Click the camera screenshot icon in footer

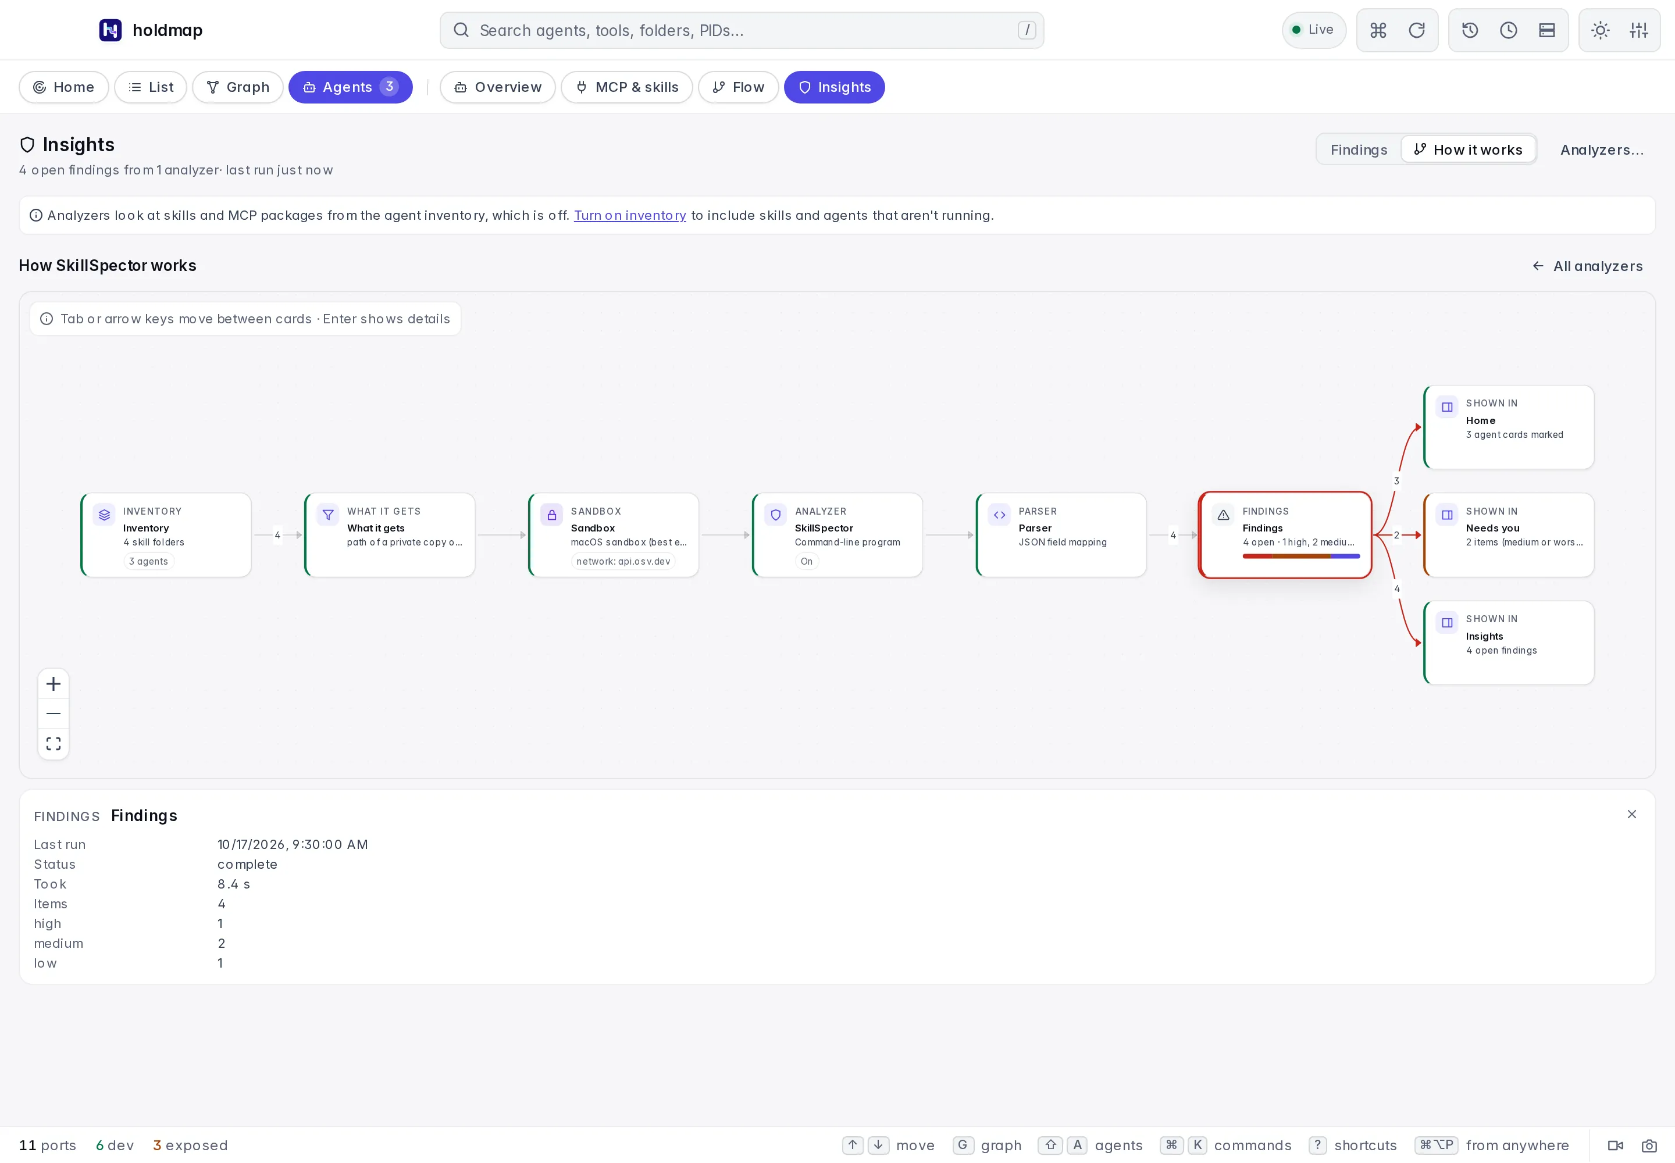click(1649, 1146)
